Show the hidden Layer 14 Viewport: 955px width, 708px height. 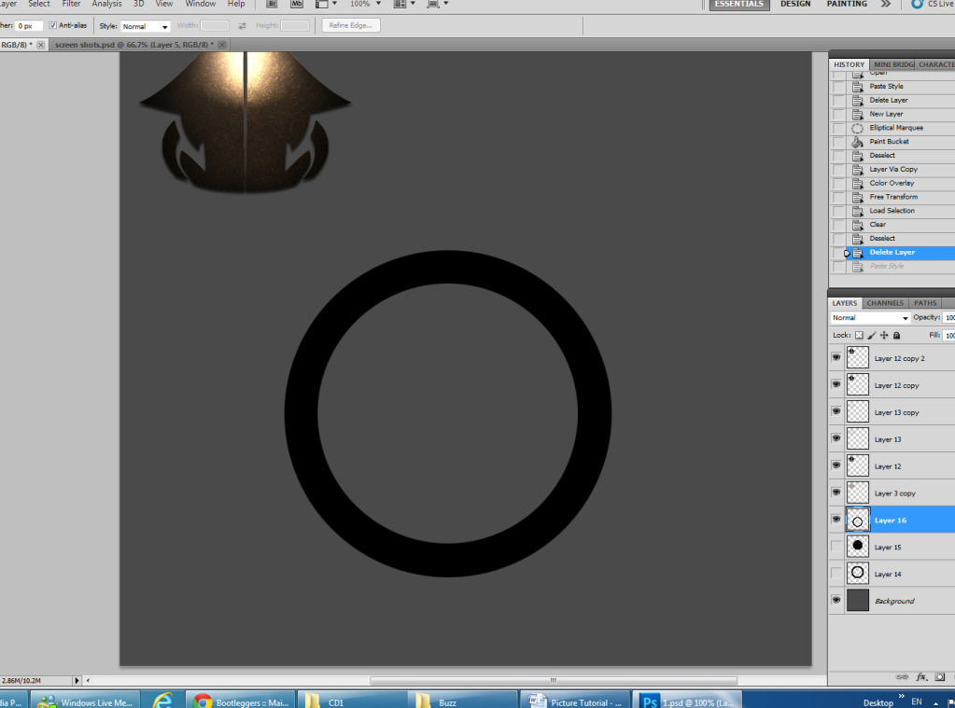coord(836,574)
